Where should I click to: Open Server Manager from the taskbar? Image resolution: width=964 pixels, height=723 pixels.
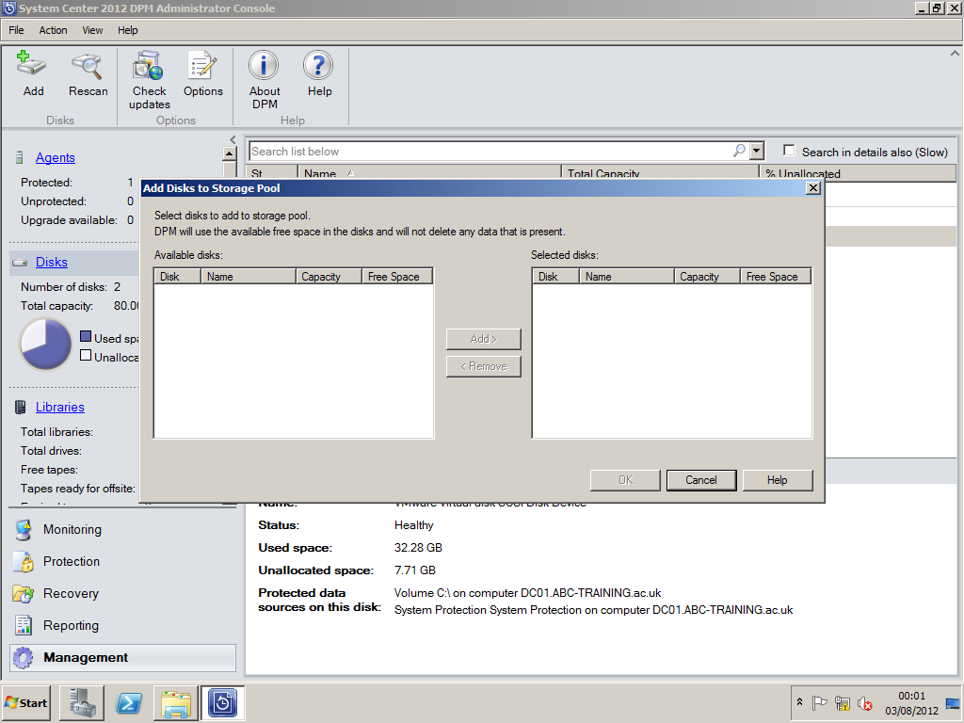pos(82,702)
